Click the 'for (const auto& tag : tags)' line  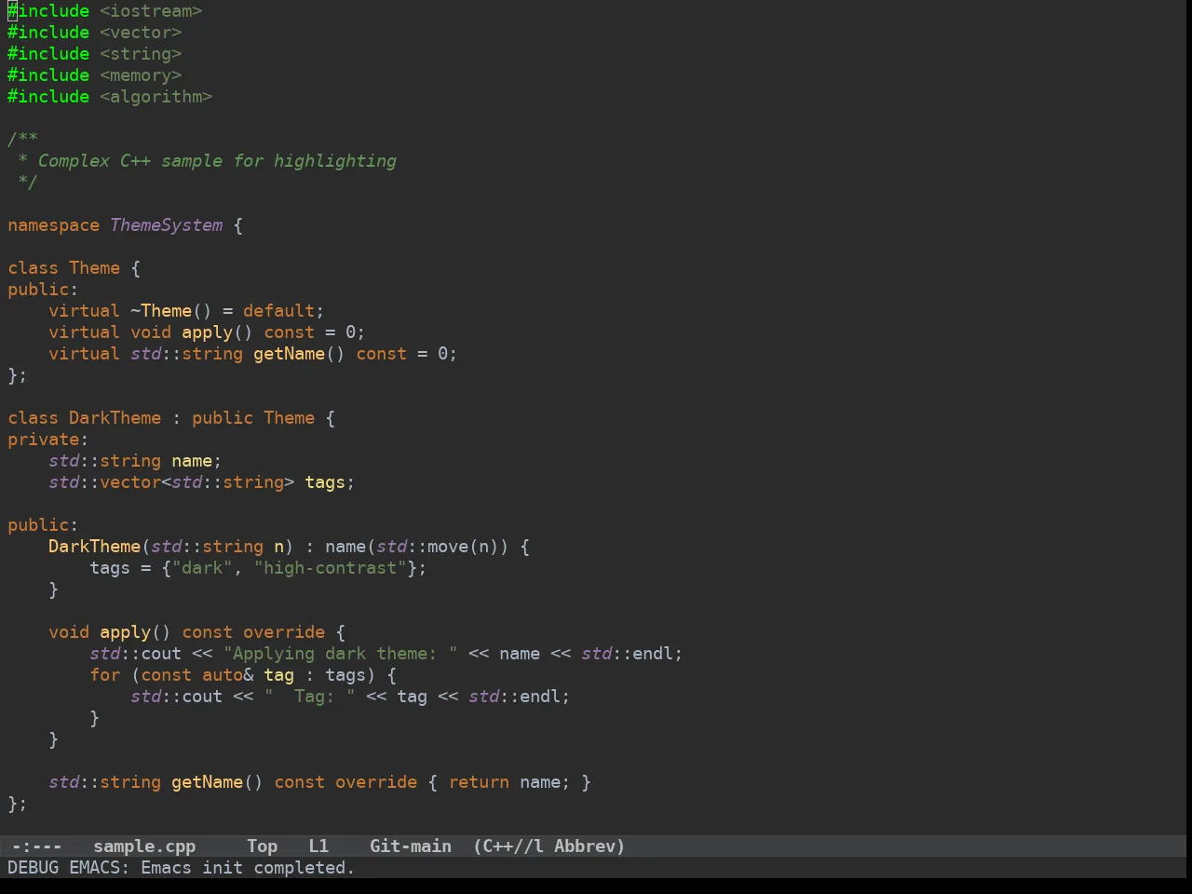tap(243, 675)
